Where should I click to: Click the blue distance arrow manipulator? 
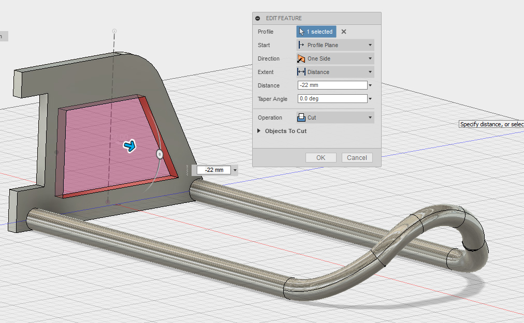(129, 146)
